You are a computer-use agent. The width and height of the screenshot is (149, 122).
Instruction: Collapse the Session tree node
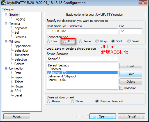6,15
